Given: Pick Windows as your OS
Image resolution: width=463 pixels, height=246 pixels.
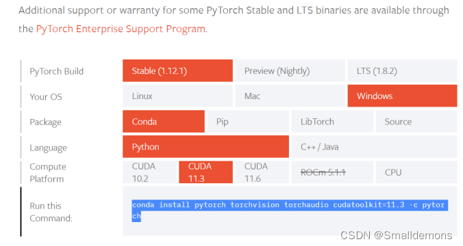Looking at the screenshot, I should pos(402,96).
